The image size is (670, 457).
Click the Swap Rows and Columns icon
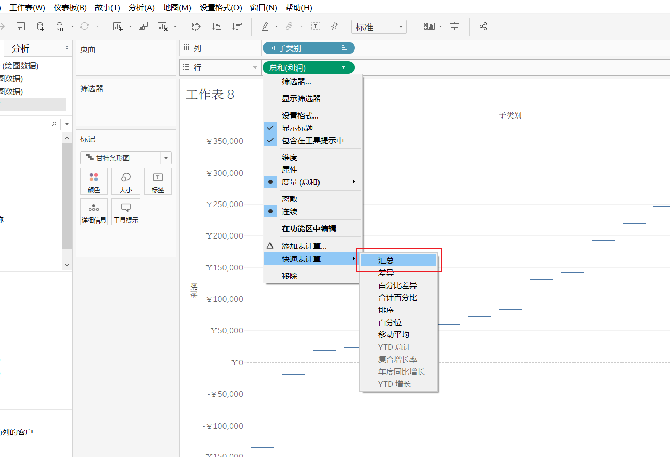[196, 26]
